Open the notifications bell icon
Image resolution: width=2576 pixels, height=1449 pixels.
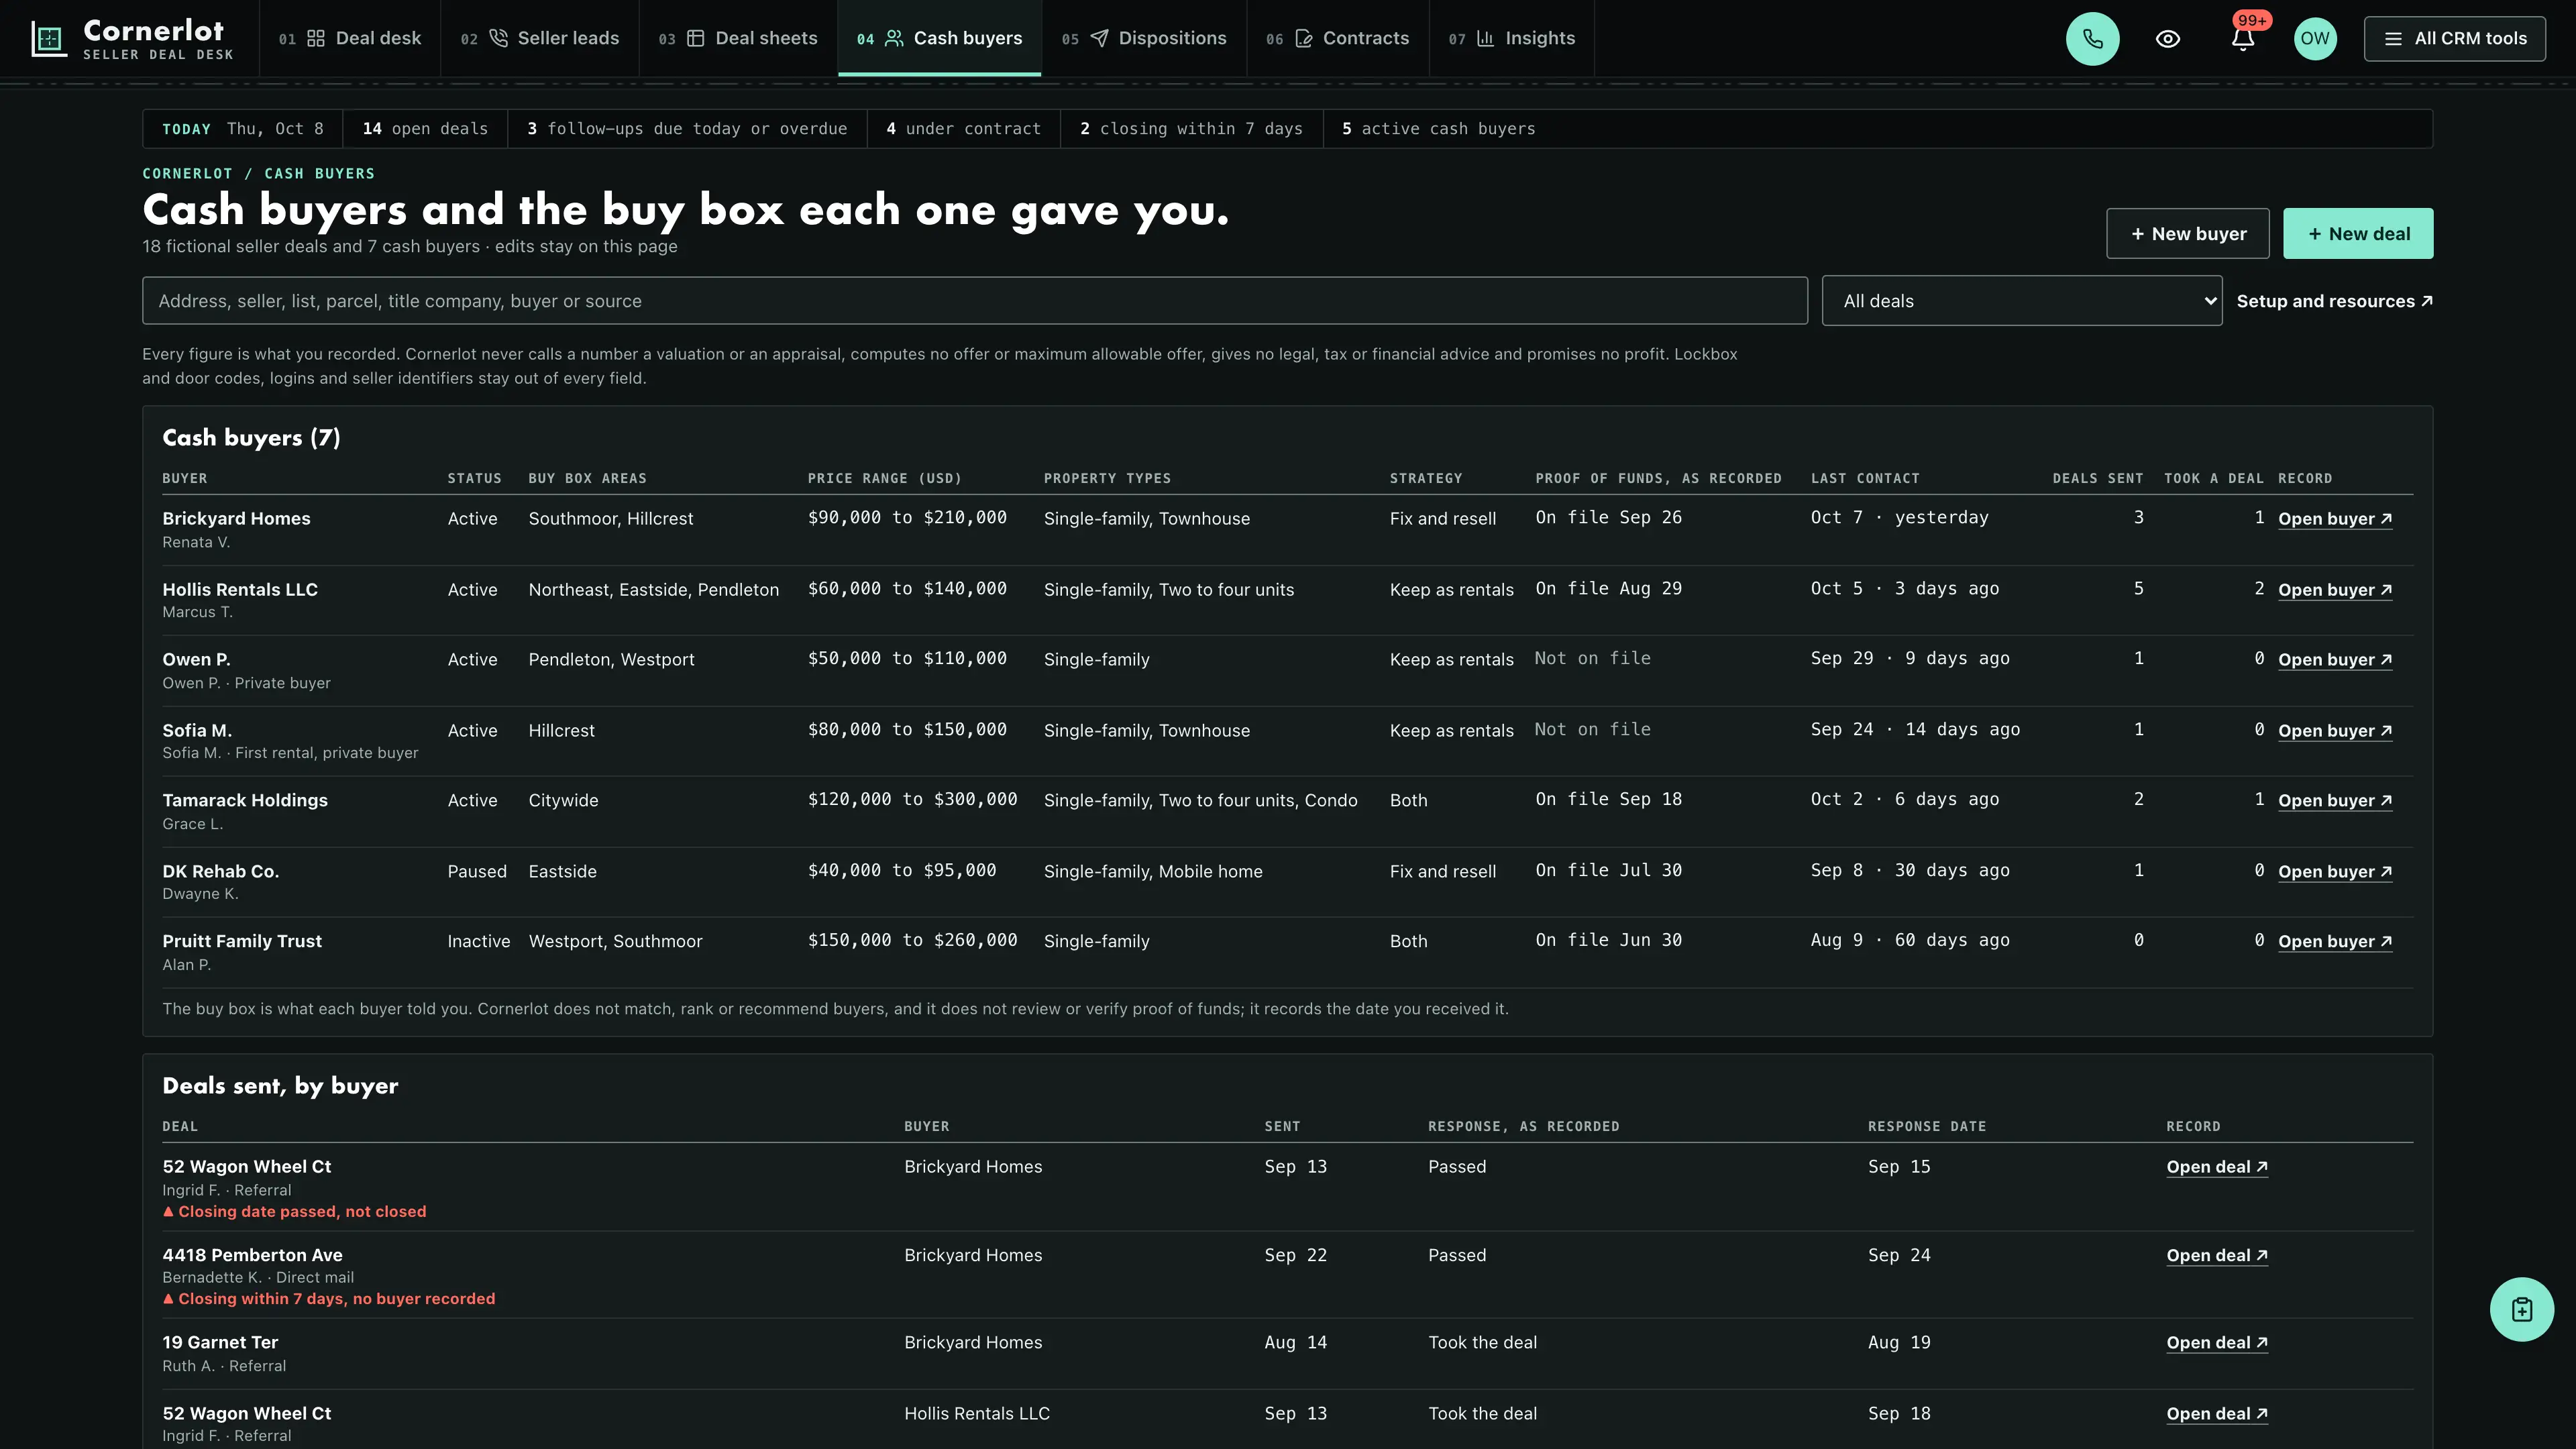coord(2242,39)
